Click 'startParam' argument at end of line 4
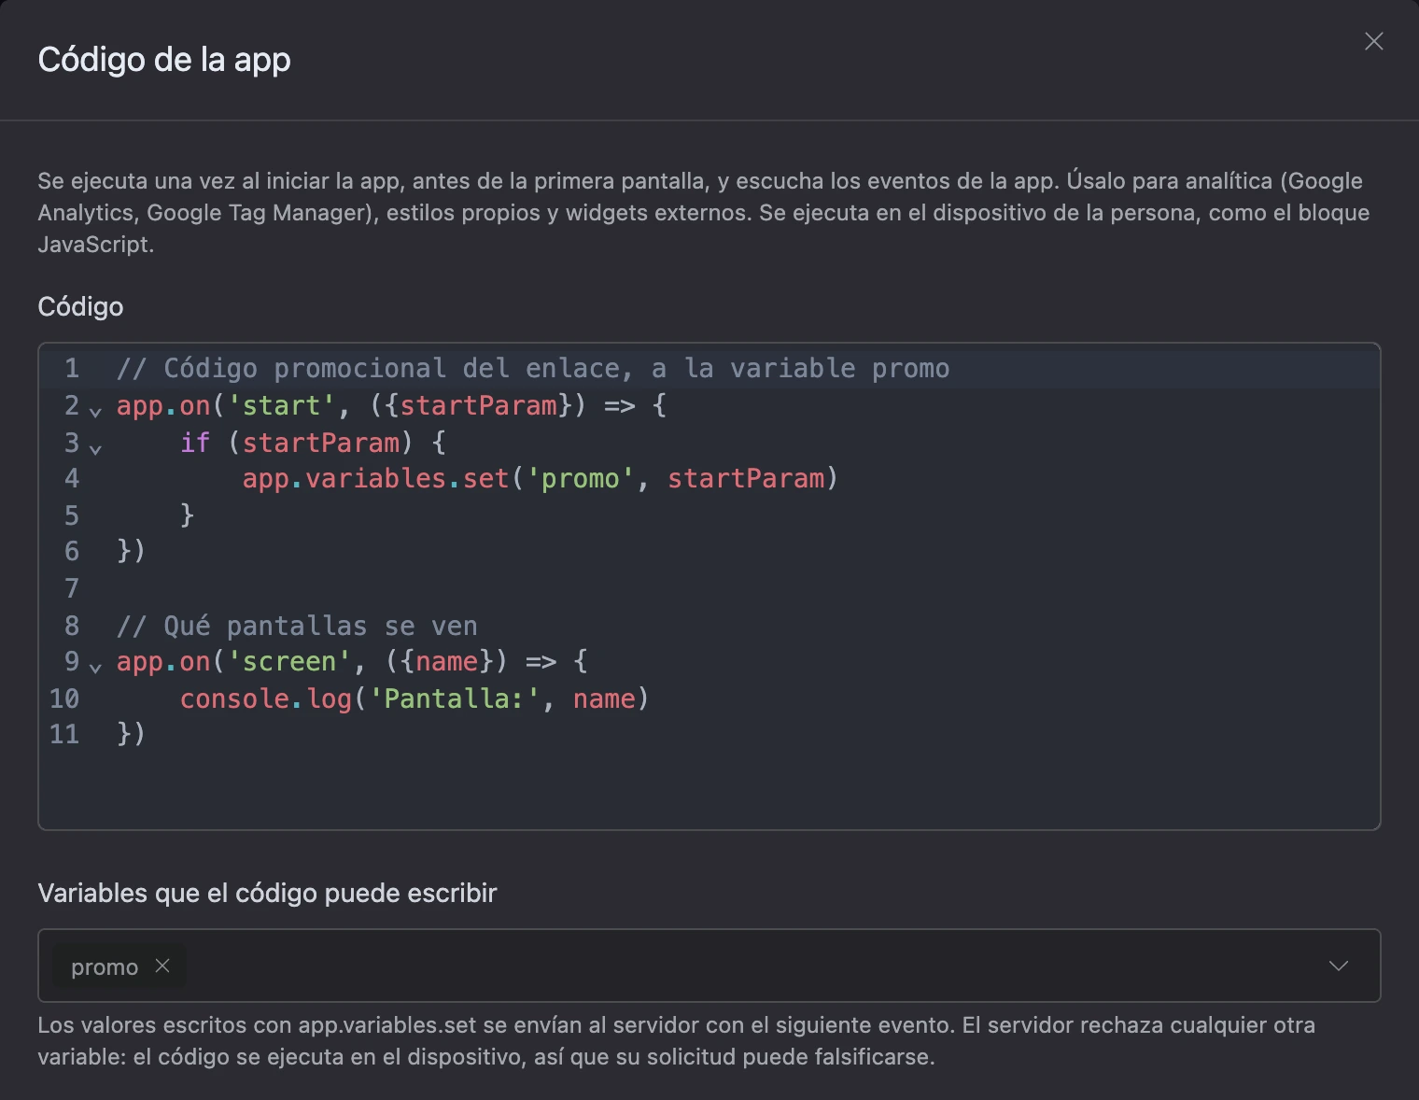The width and height of the screenshot is (1419, 1100). (746, 478)
